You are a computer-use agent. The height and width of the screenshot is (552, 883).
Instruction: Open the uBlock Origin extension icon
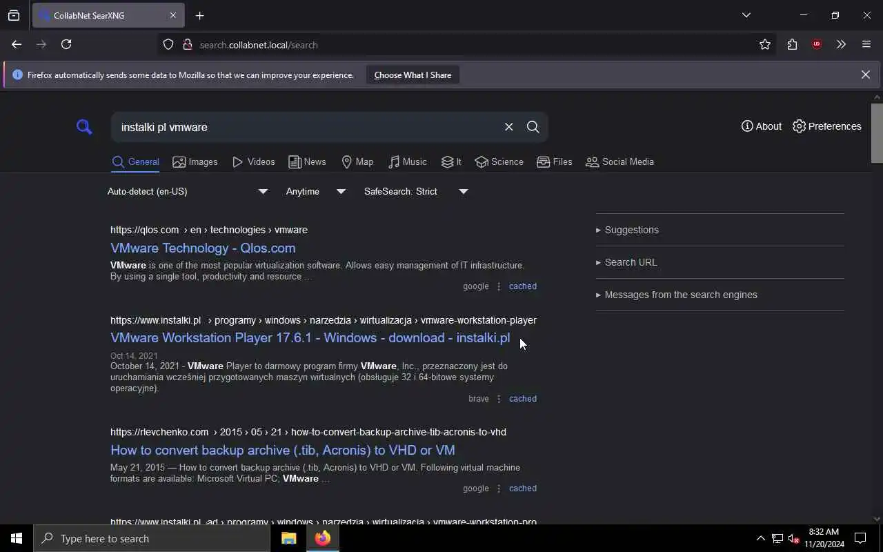pos(817,45)
